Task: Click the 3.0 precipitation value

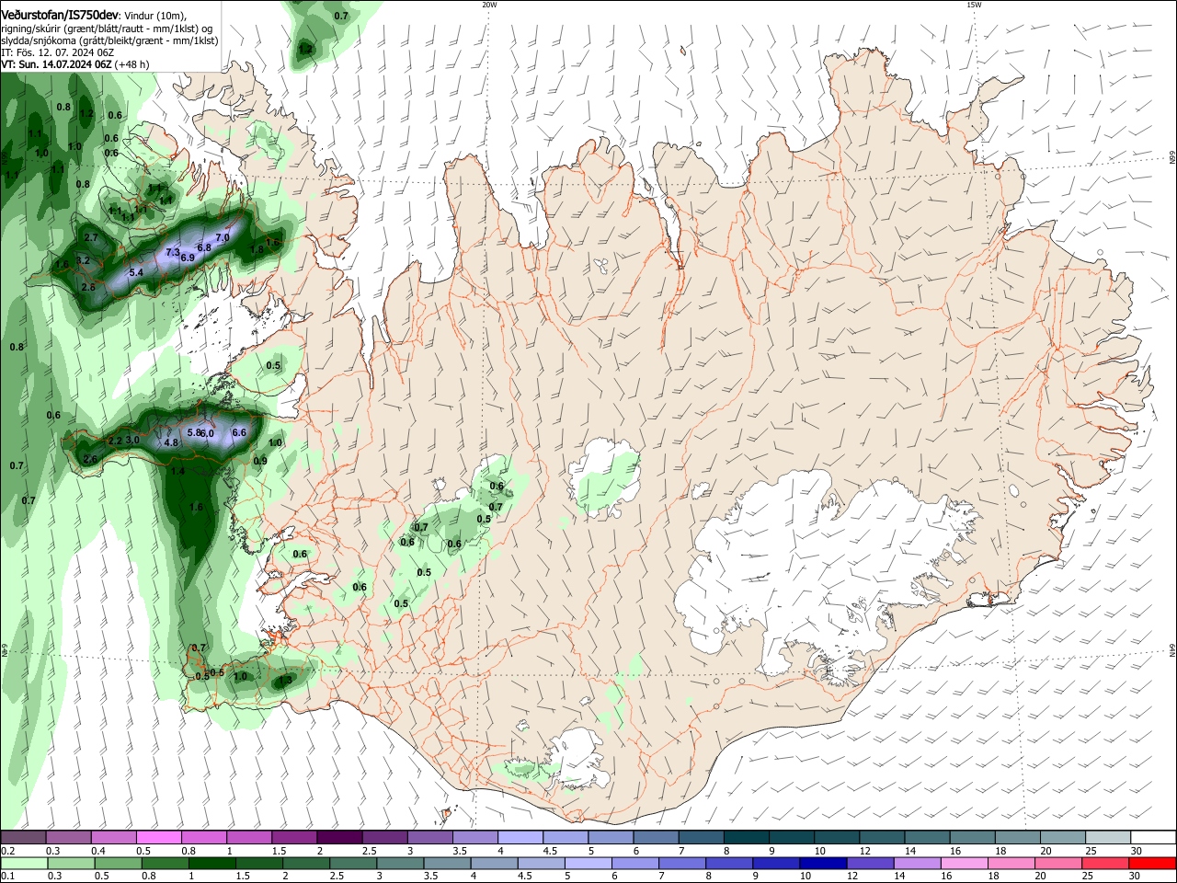Action: point(132,441)
